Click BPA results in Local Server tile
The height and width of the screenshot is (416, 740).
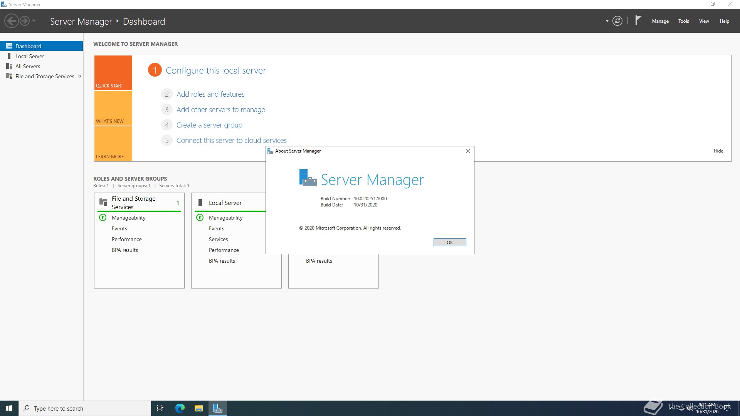click(222, 261)
